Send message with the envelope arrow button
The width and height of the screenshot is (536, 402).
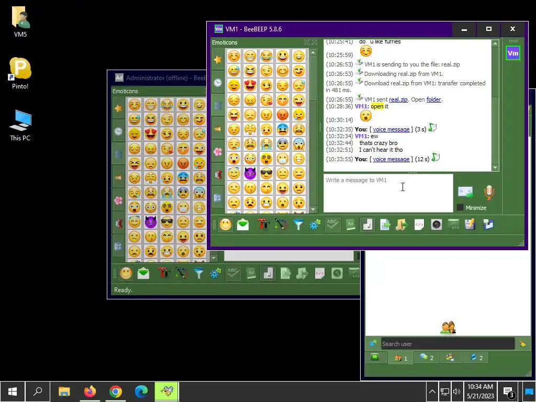(465, 193)
